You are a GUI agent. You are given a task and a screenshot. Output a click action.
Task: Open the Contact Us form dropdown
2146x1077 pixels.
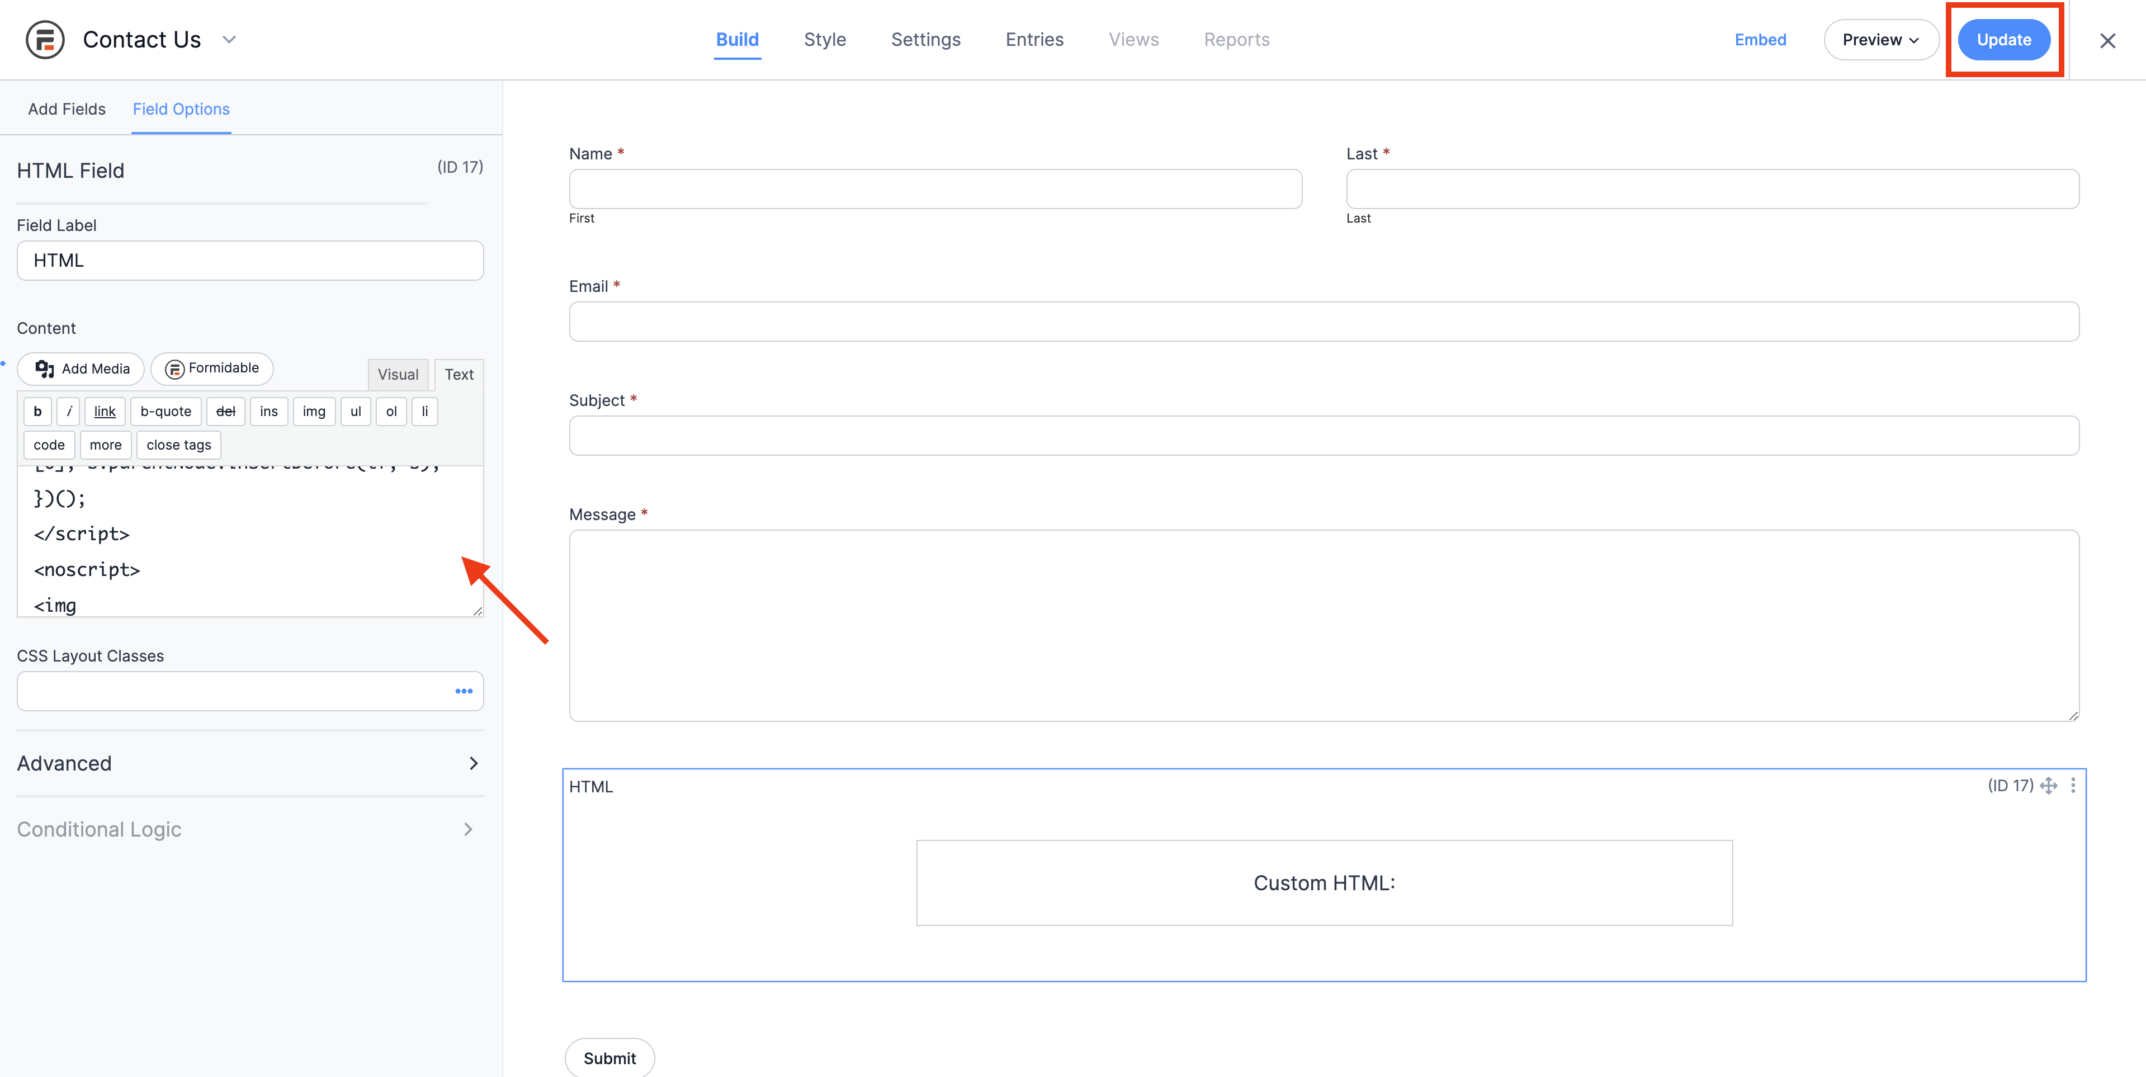pos(229,39)
